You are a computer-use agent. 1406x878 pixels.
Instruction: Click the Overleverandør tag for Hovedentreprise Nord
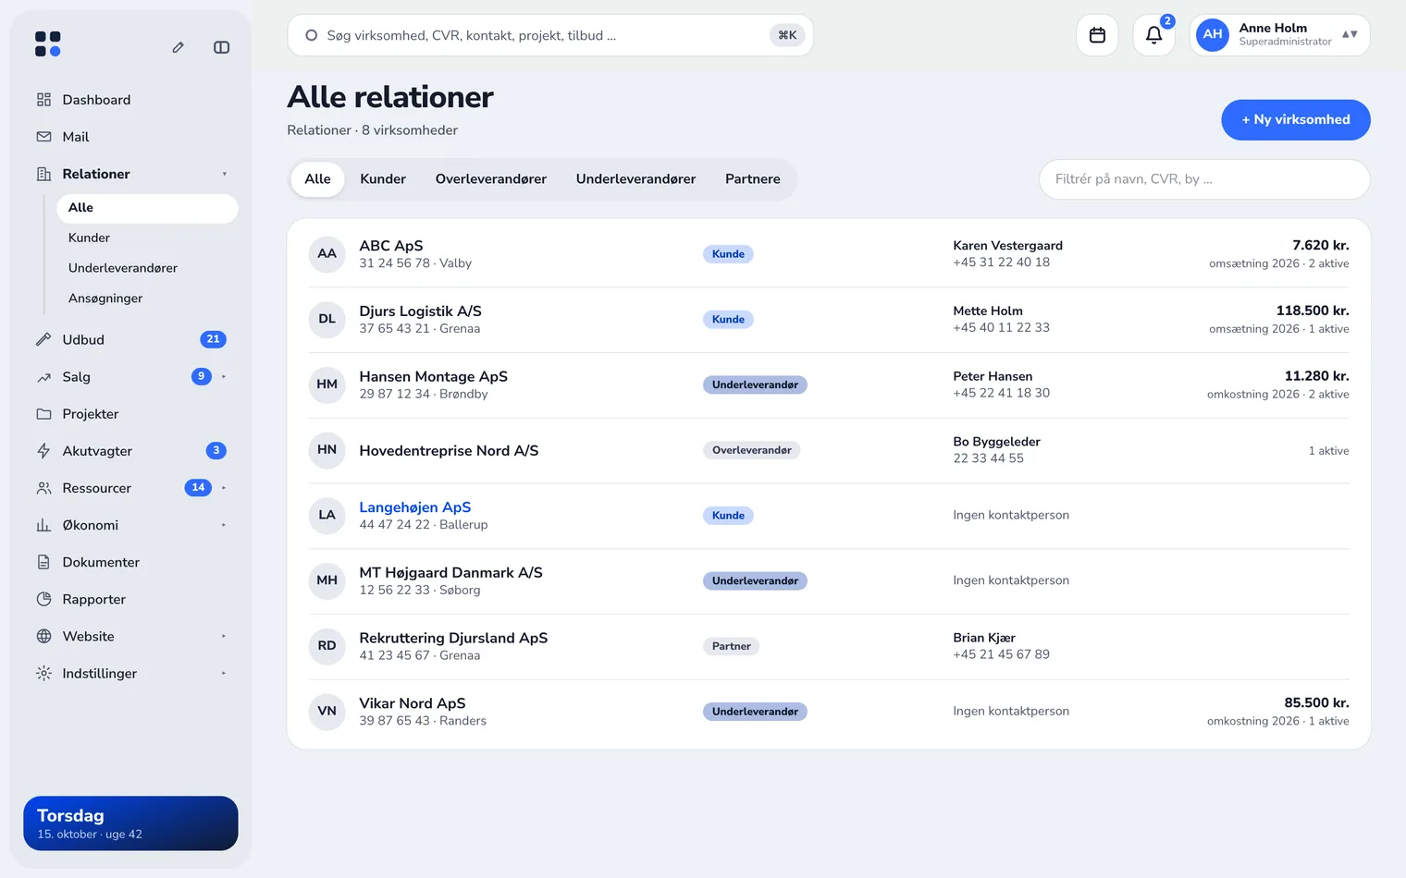pyautogui.click(x=751, y=451)
